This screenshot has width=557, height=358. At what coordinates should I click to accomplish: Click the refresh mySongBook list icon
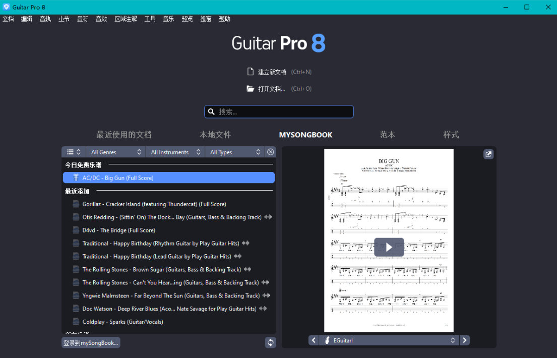[270, 342]
